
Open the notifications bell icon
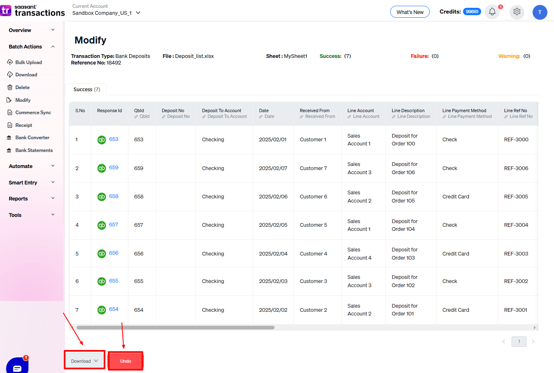tap(492, 12)
